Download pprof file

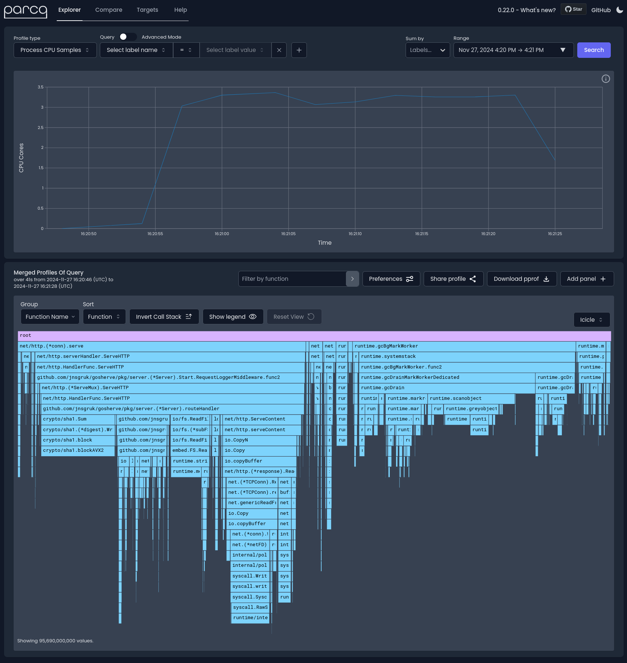click(521, 279)
